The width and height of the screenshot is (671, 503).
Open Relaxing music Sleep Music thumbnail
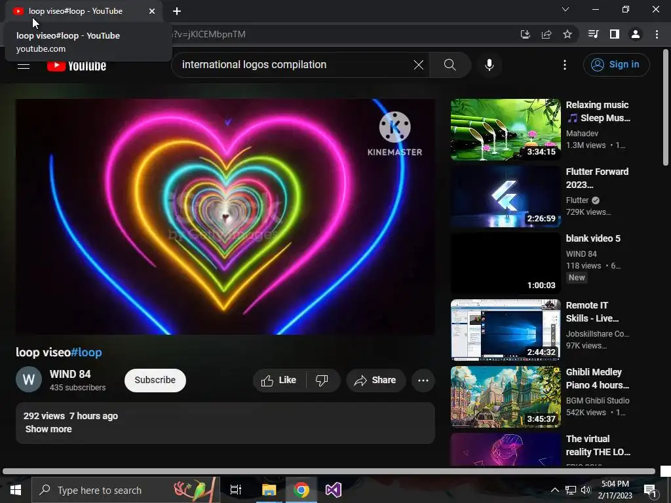click(x=505, y=130)
